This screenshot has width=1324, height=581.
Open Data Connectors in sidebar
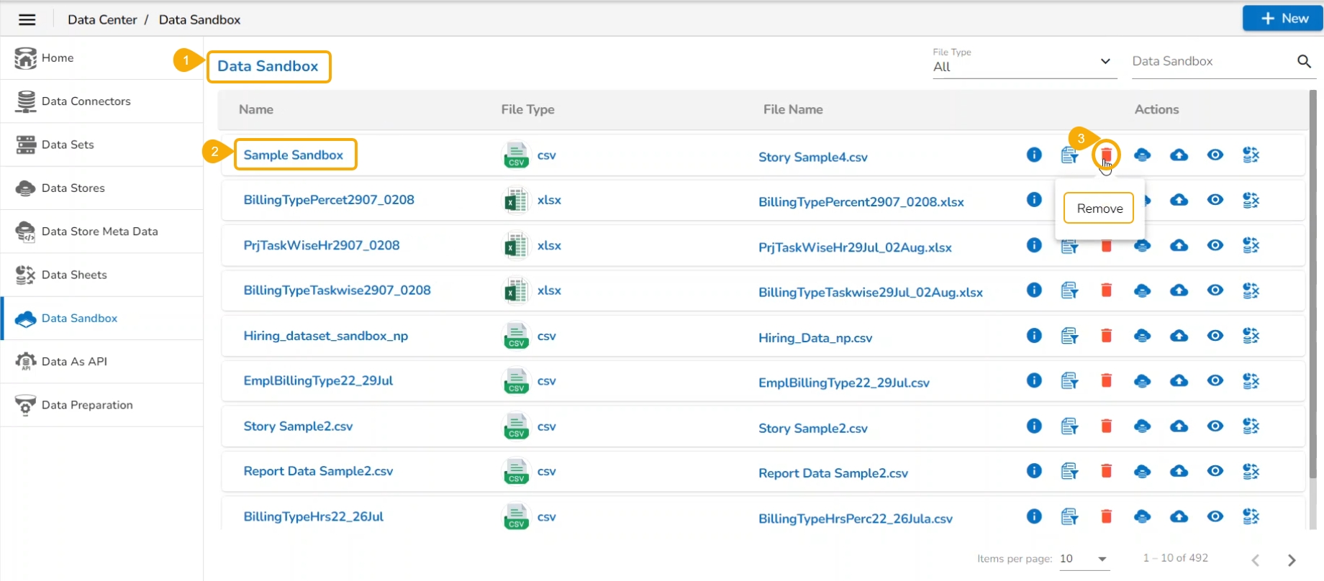[x=86, y=101]
